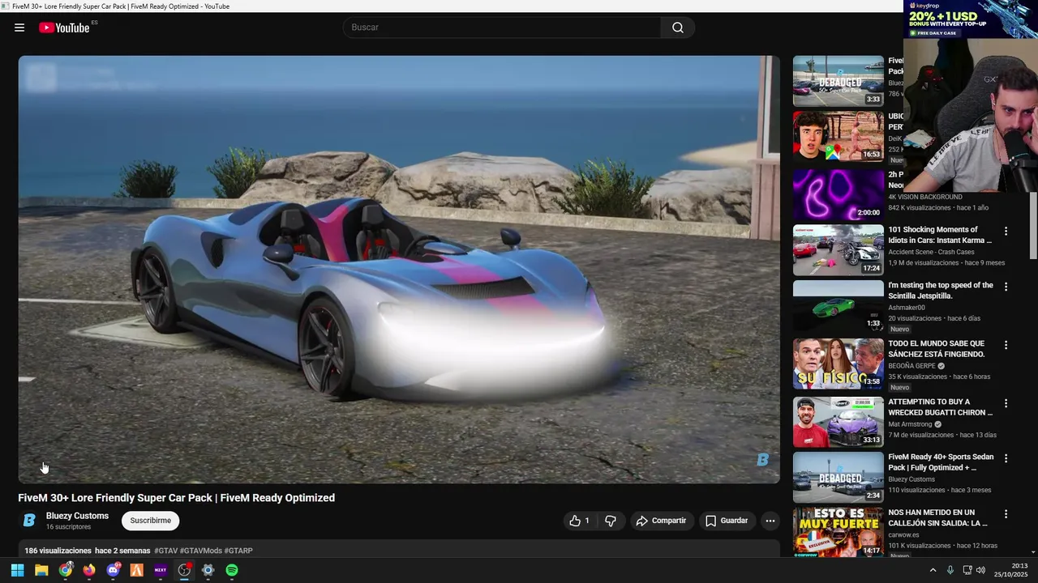Open the Ashmaker00 channel name
Image resolution: width=1038 pixels, height=583 pixels.
point(906,308)
